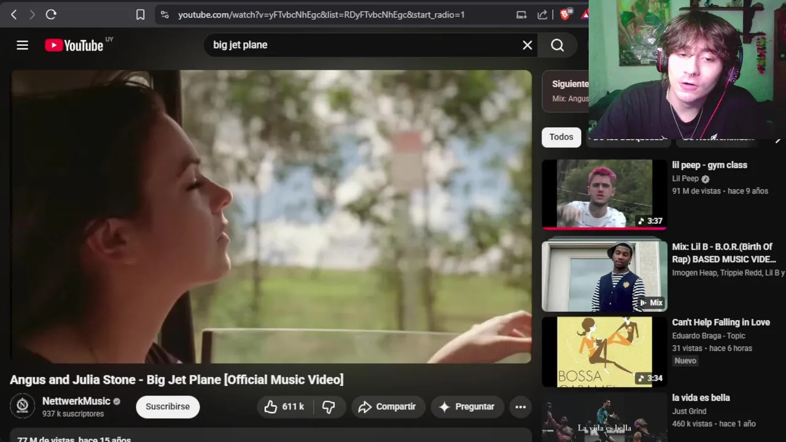Click 'Imogen Heap, Trippie Redd, Lil B' artists text
The height and width of the screenshot is (442, 786).
[728, 273]
